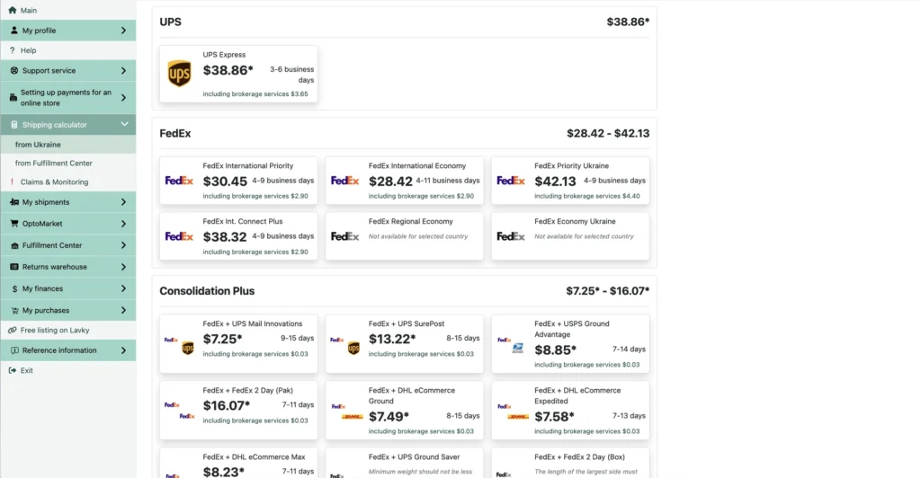
Task: Click the My profile person icon
Action: [x=14, y=30]
